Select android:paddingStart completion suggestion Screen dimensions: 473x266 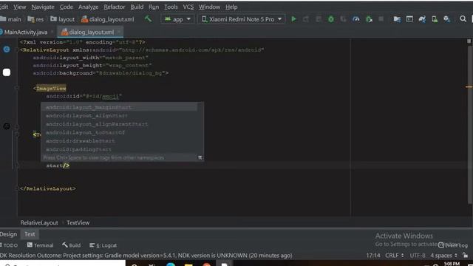(120, 149)
